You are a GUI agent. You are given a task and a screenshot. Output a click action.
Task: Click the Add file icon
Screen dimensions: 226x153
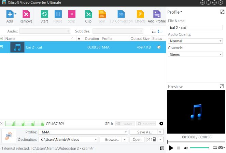(10, 14)
